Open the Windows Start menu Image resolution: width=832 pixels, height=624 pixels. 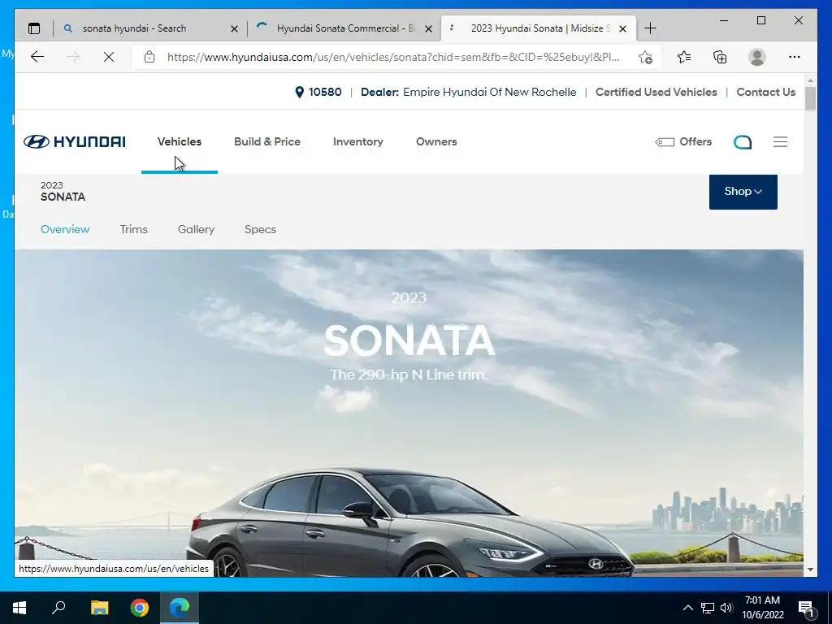pos(19,608)
